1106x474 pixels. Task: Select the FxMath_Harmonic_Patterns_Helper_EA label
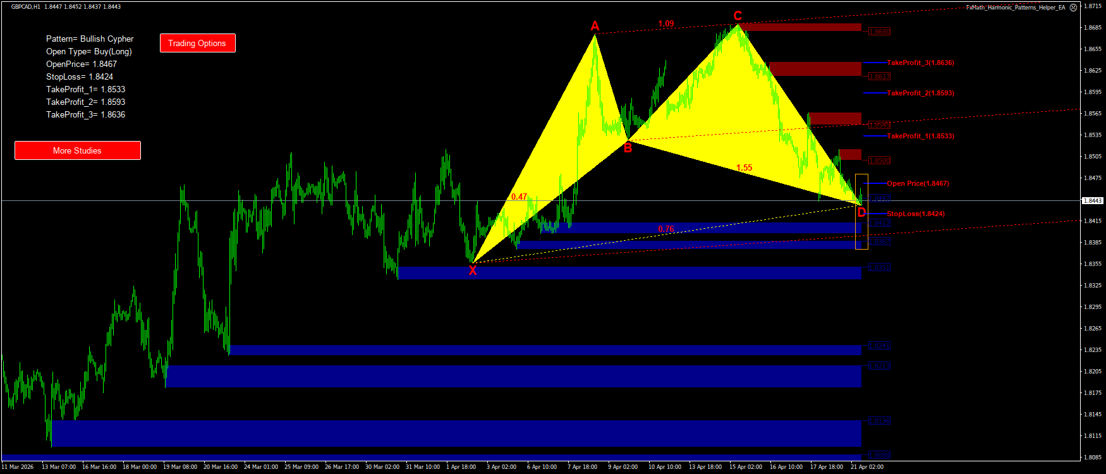1016,8
